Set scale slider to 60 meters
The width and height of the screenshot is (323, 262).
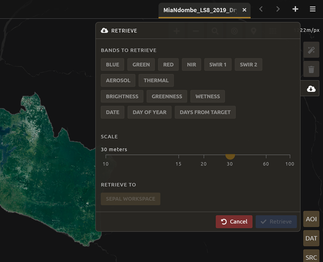point(265,156)
